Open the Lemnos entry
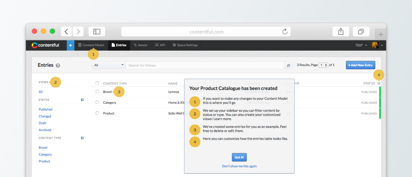 pos(173,92)
